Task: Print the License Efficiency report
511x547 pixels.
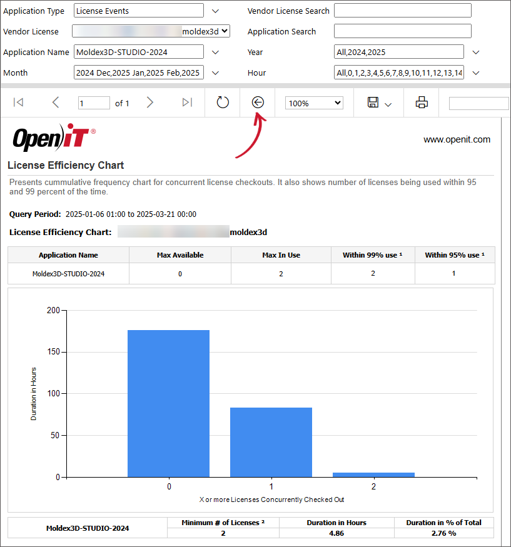Action: point(421,103)
